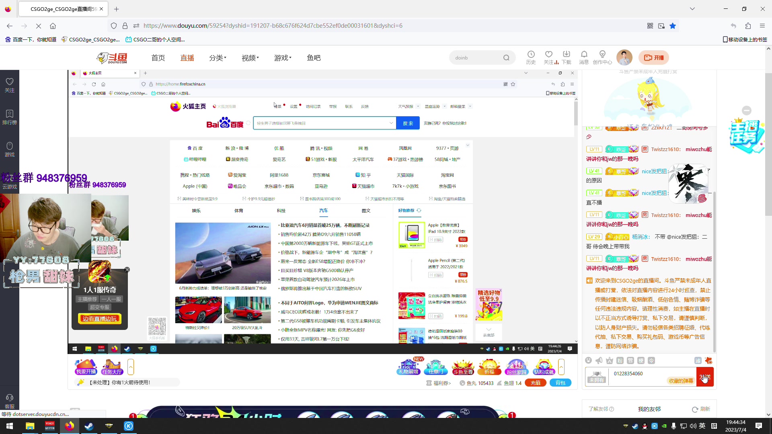Click the 管 chat toolbar icon
772x434 pixels.
click(630, 360)
